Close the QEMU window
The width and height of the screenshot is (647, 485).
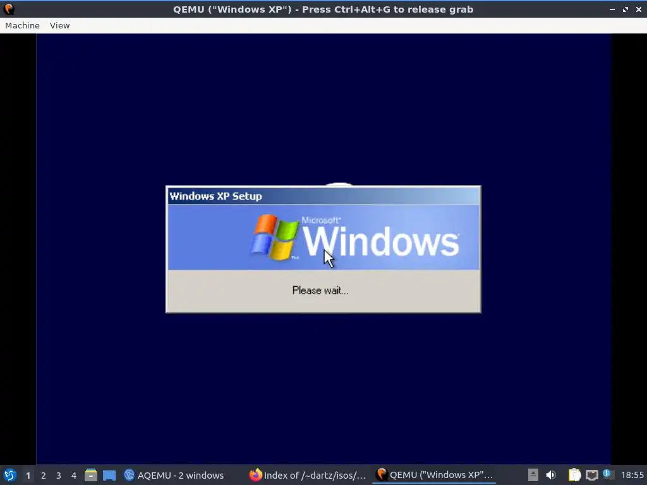638,9
